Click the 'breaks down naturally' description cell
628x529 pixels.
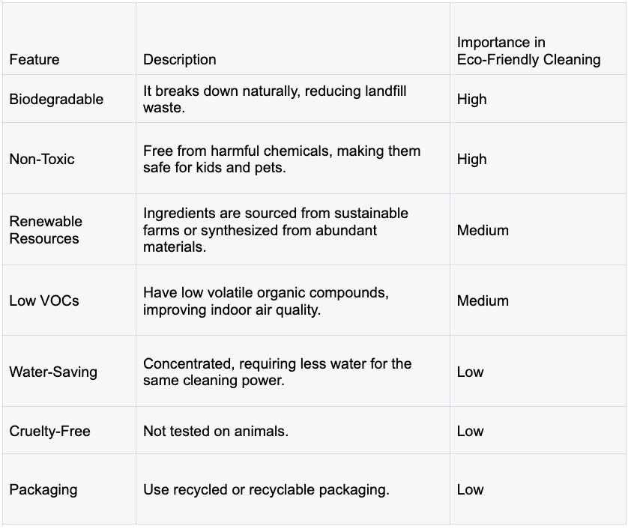pyautogui.click(x=293, y=98)
